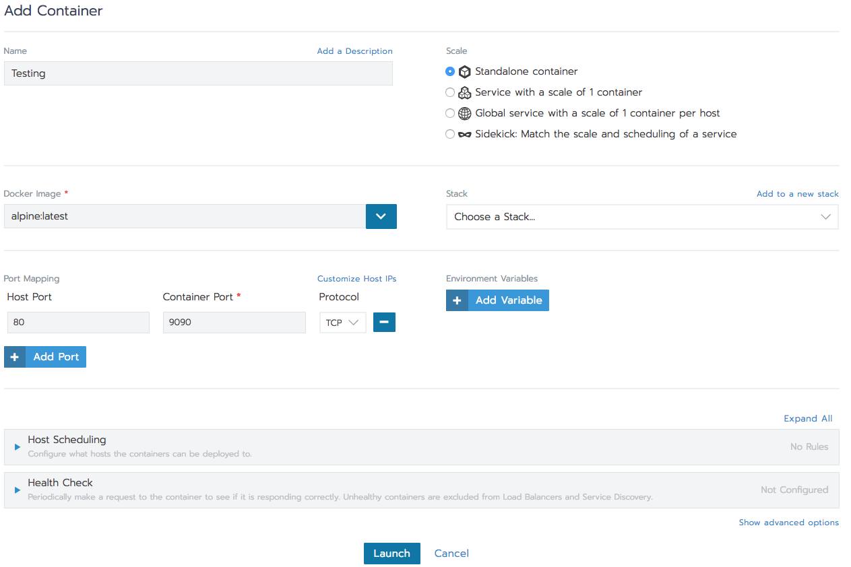Screen dimensions: 851x567
Task: Open the TCP protocol dropdown
Action: coord(342,323)
